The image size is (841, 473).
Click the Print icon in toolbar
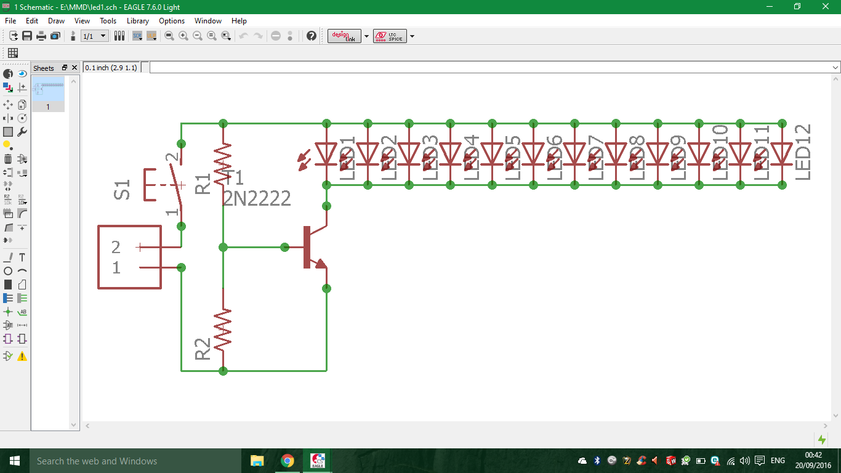[41, 36]
